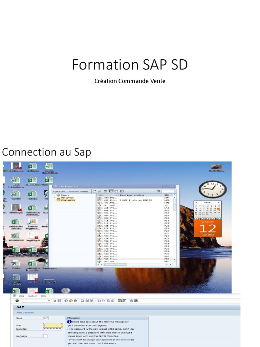Click '1 HK2: Production ERP AP' description
Image resolution: width=260 pixels, height=347 pixels.
pyautogui.click(x=136, y=200)
